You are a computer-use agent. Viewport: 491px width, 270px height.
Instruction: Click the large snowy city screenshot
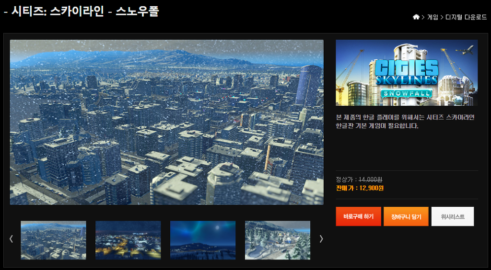[166, 122]
